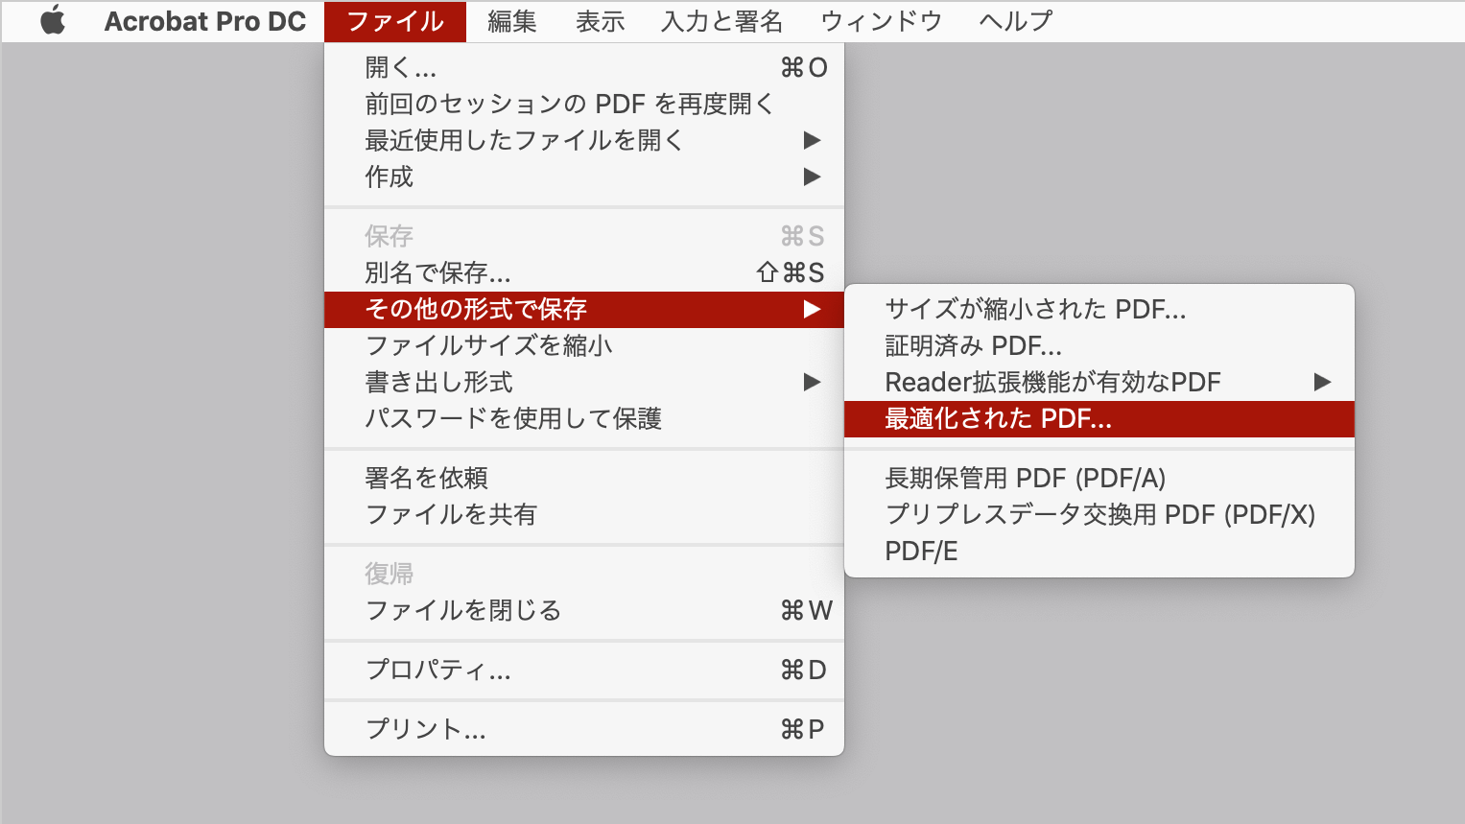Select プリプレスデータ交換用 PDF (PDF/X)
This screenshot has height=824, width=1465.
tap(1099, 514)
